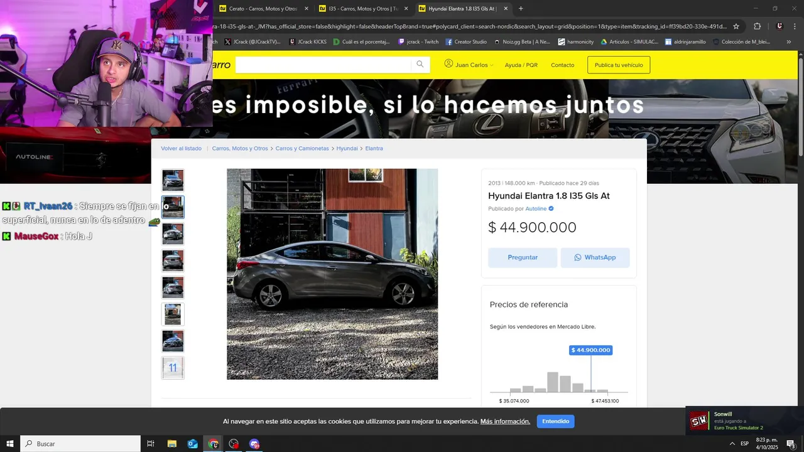Open the Creator Studio bookmark
Viewport: 804px width, 452px height.
coord(466,42)
